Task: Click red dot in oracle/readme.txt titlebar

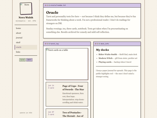Action: point(46,5)
